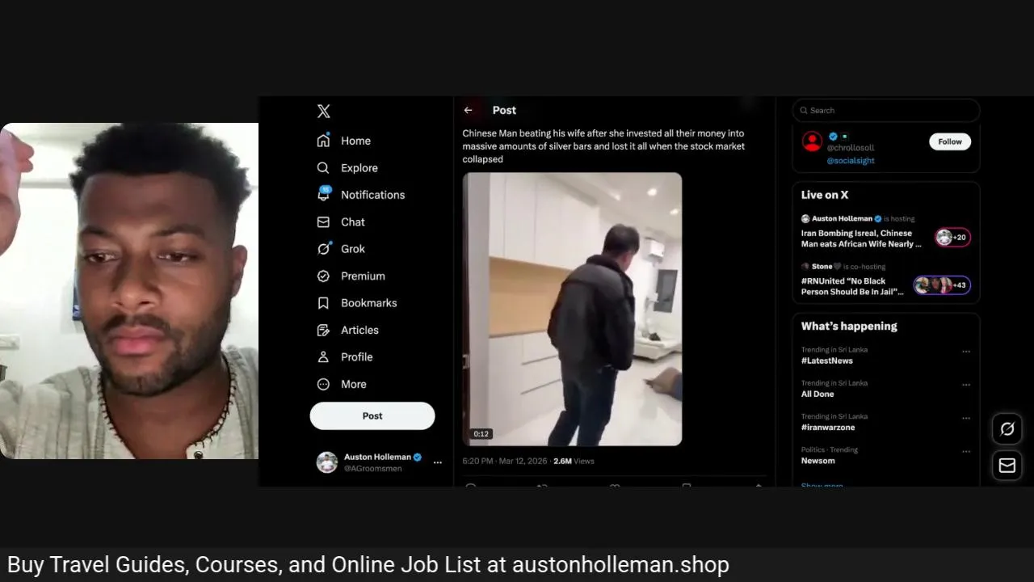
Task: Open account options three-dot menu
Action: [x=437, y=462]
